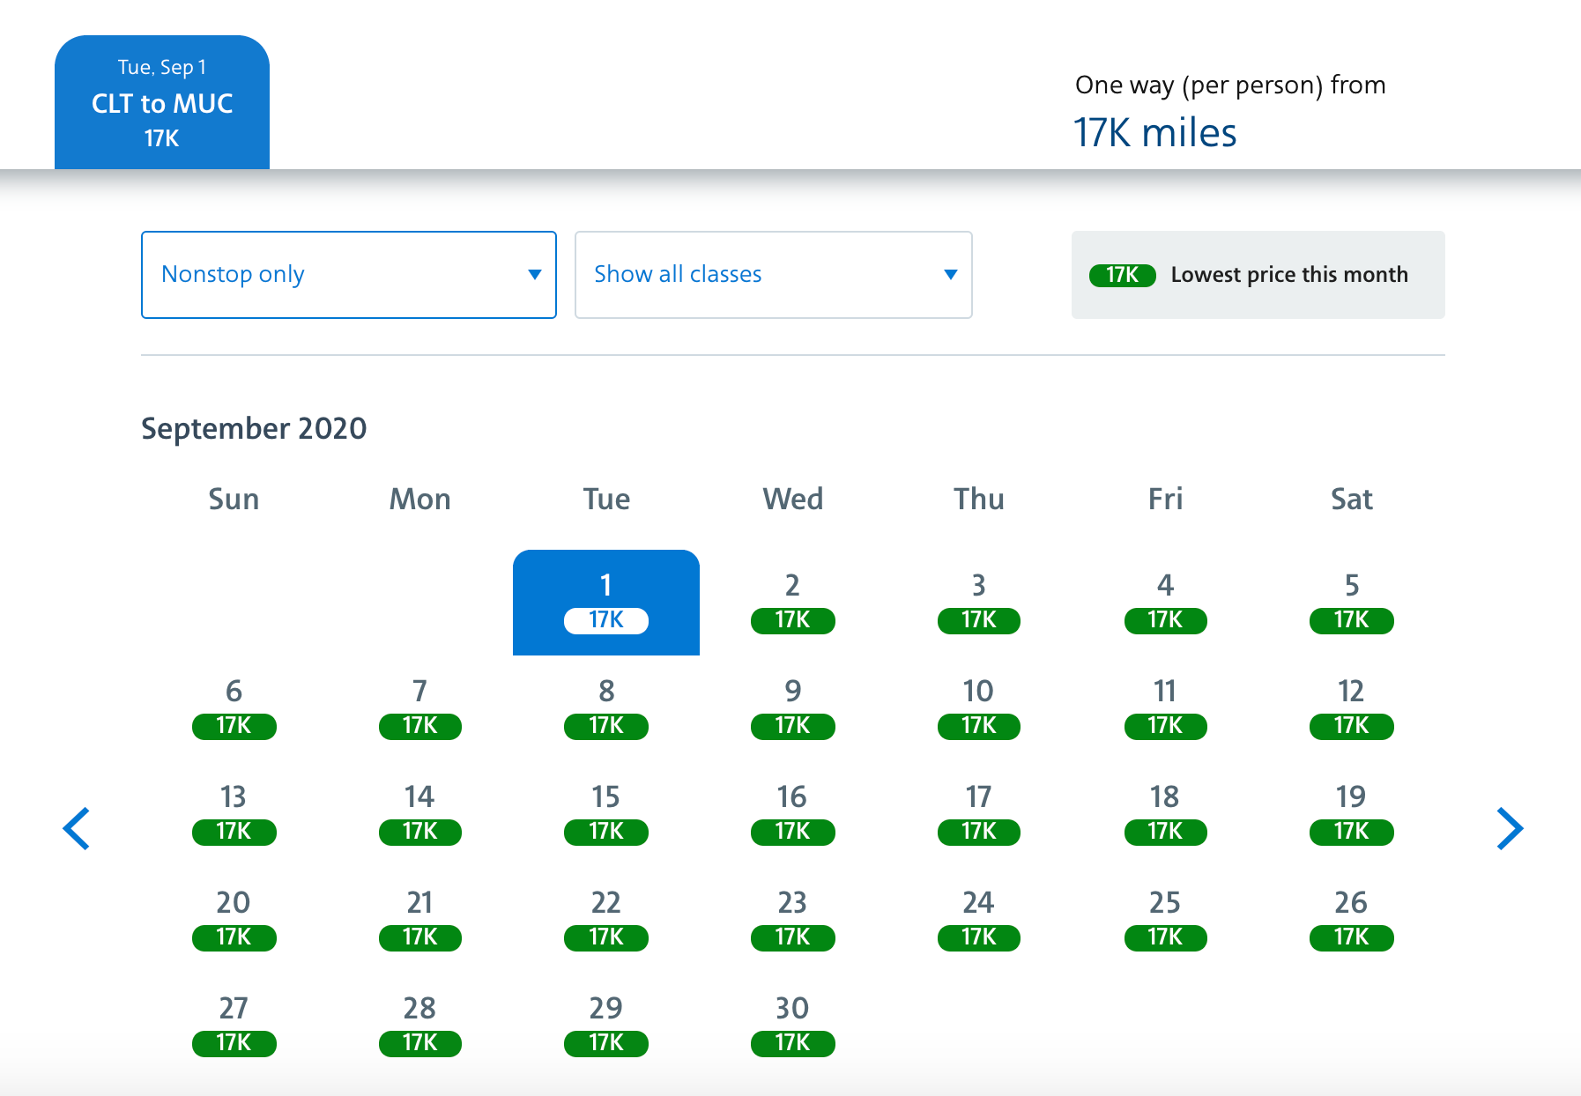Select September 1 selected date cell
Image resolution: width=1581 pixels, height=1096 pixels.
(x=606, y=603)
